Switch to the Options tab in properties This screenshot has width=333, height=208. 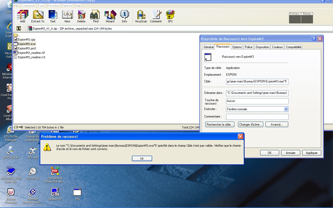point(237,47)
